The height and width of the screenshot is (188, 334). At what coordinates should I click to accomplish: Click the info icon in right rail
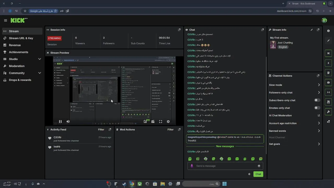click(x=328, y=31)
